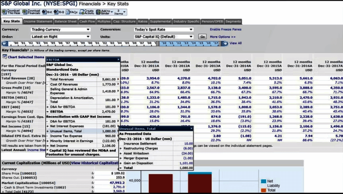Click the Insurance Settlement value 10.00
Screen dimensions: 343x194
pos(188,144)
